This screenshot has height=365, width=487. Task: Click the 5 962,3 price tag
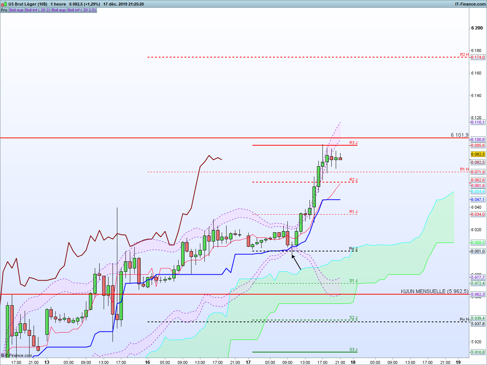478,294
